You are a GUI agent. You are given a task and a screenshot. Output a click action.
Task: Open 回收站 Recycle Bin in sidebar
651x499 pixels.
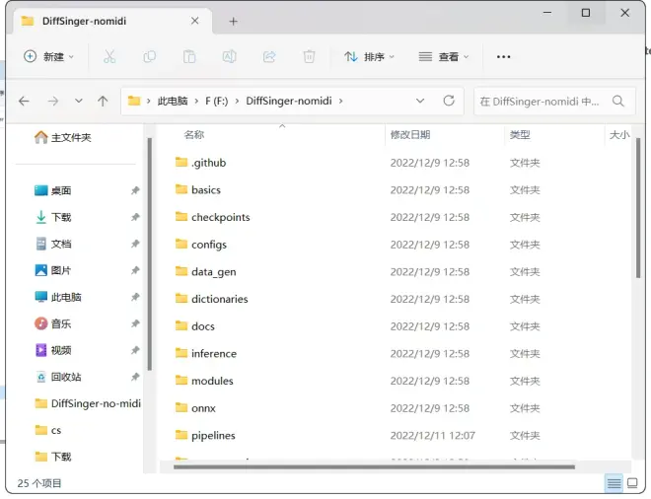pos(58,377)
